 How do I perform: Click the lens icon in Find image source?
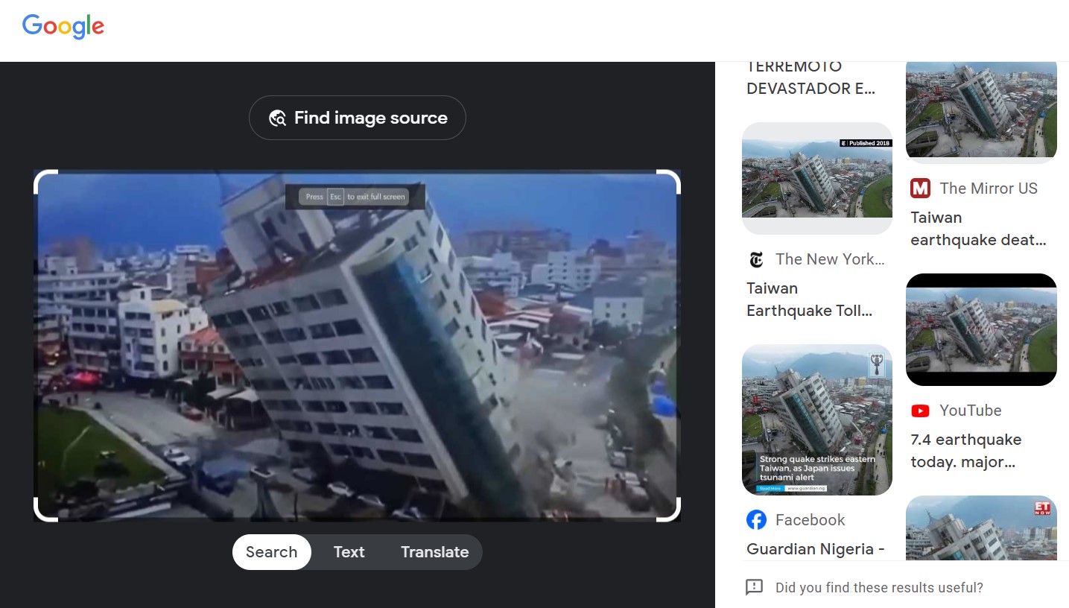[x=277, y=118]
